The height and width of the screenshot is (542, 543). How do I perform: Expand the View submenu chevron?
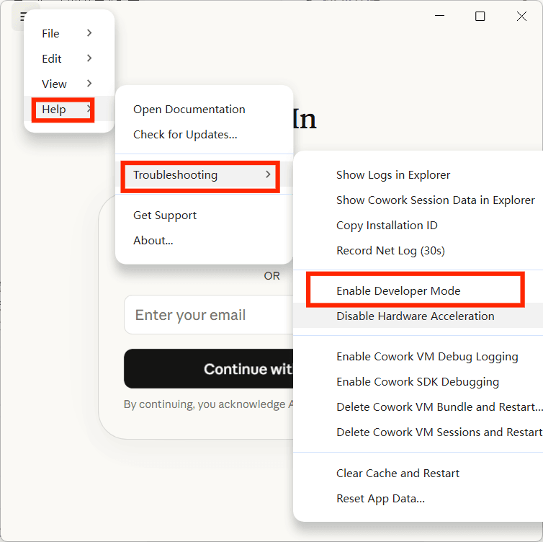[x=89, y=84]
